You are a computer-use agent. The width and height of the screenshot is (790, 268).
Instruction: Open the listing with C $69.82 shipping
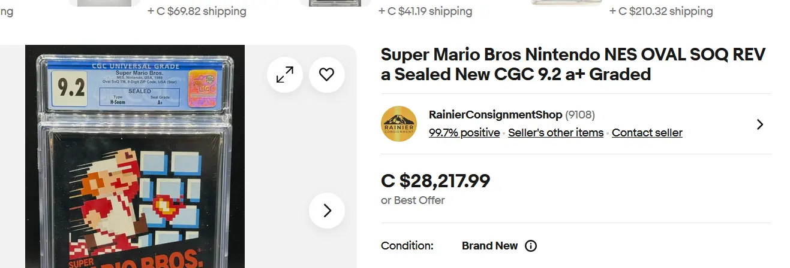pyautogui.click(x=197, y=11)
